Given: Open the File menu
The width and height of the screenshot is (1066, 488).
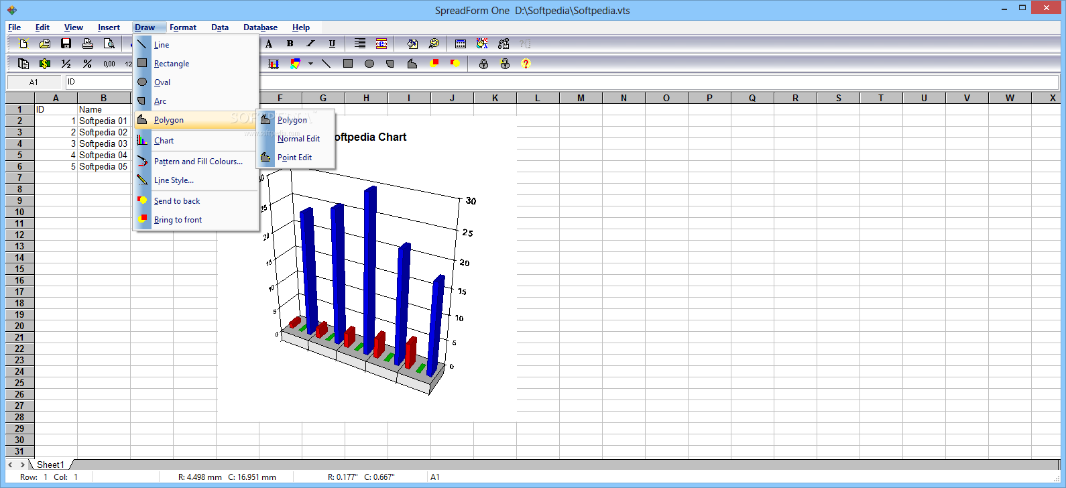Looking at the screenshot, I should [14, 27].
